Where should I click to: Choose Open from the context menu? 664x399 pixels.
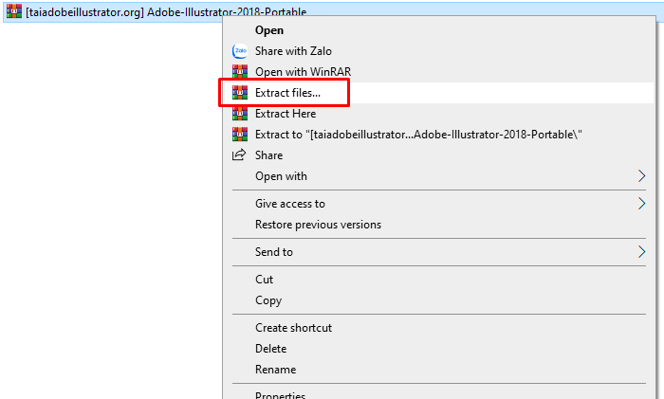tap(269, 30)
